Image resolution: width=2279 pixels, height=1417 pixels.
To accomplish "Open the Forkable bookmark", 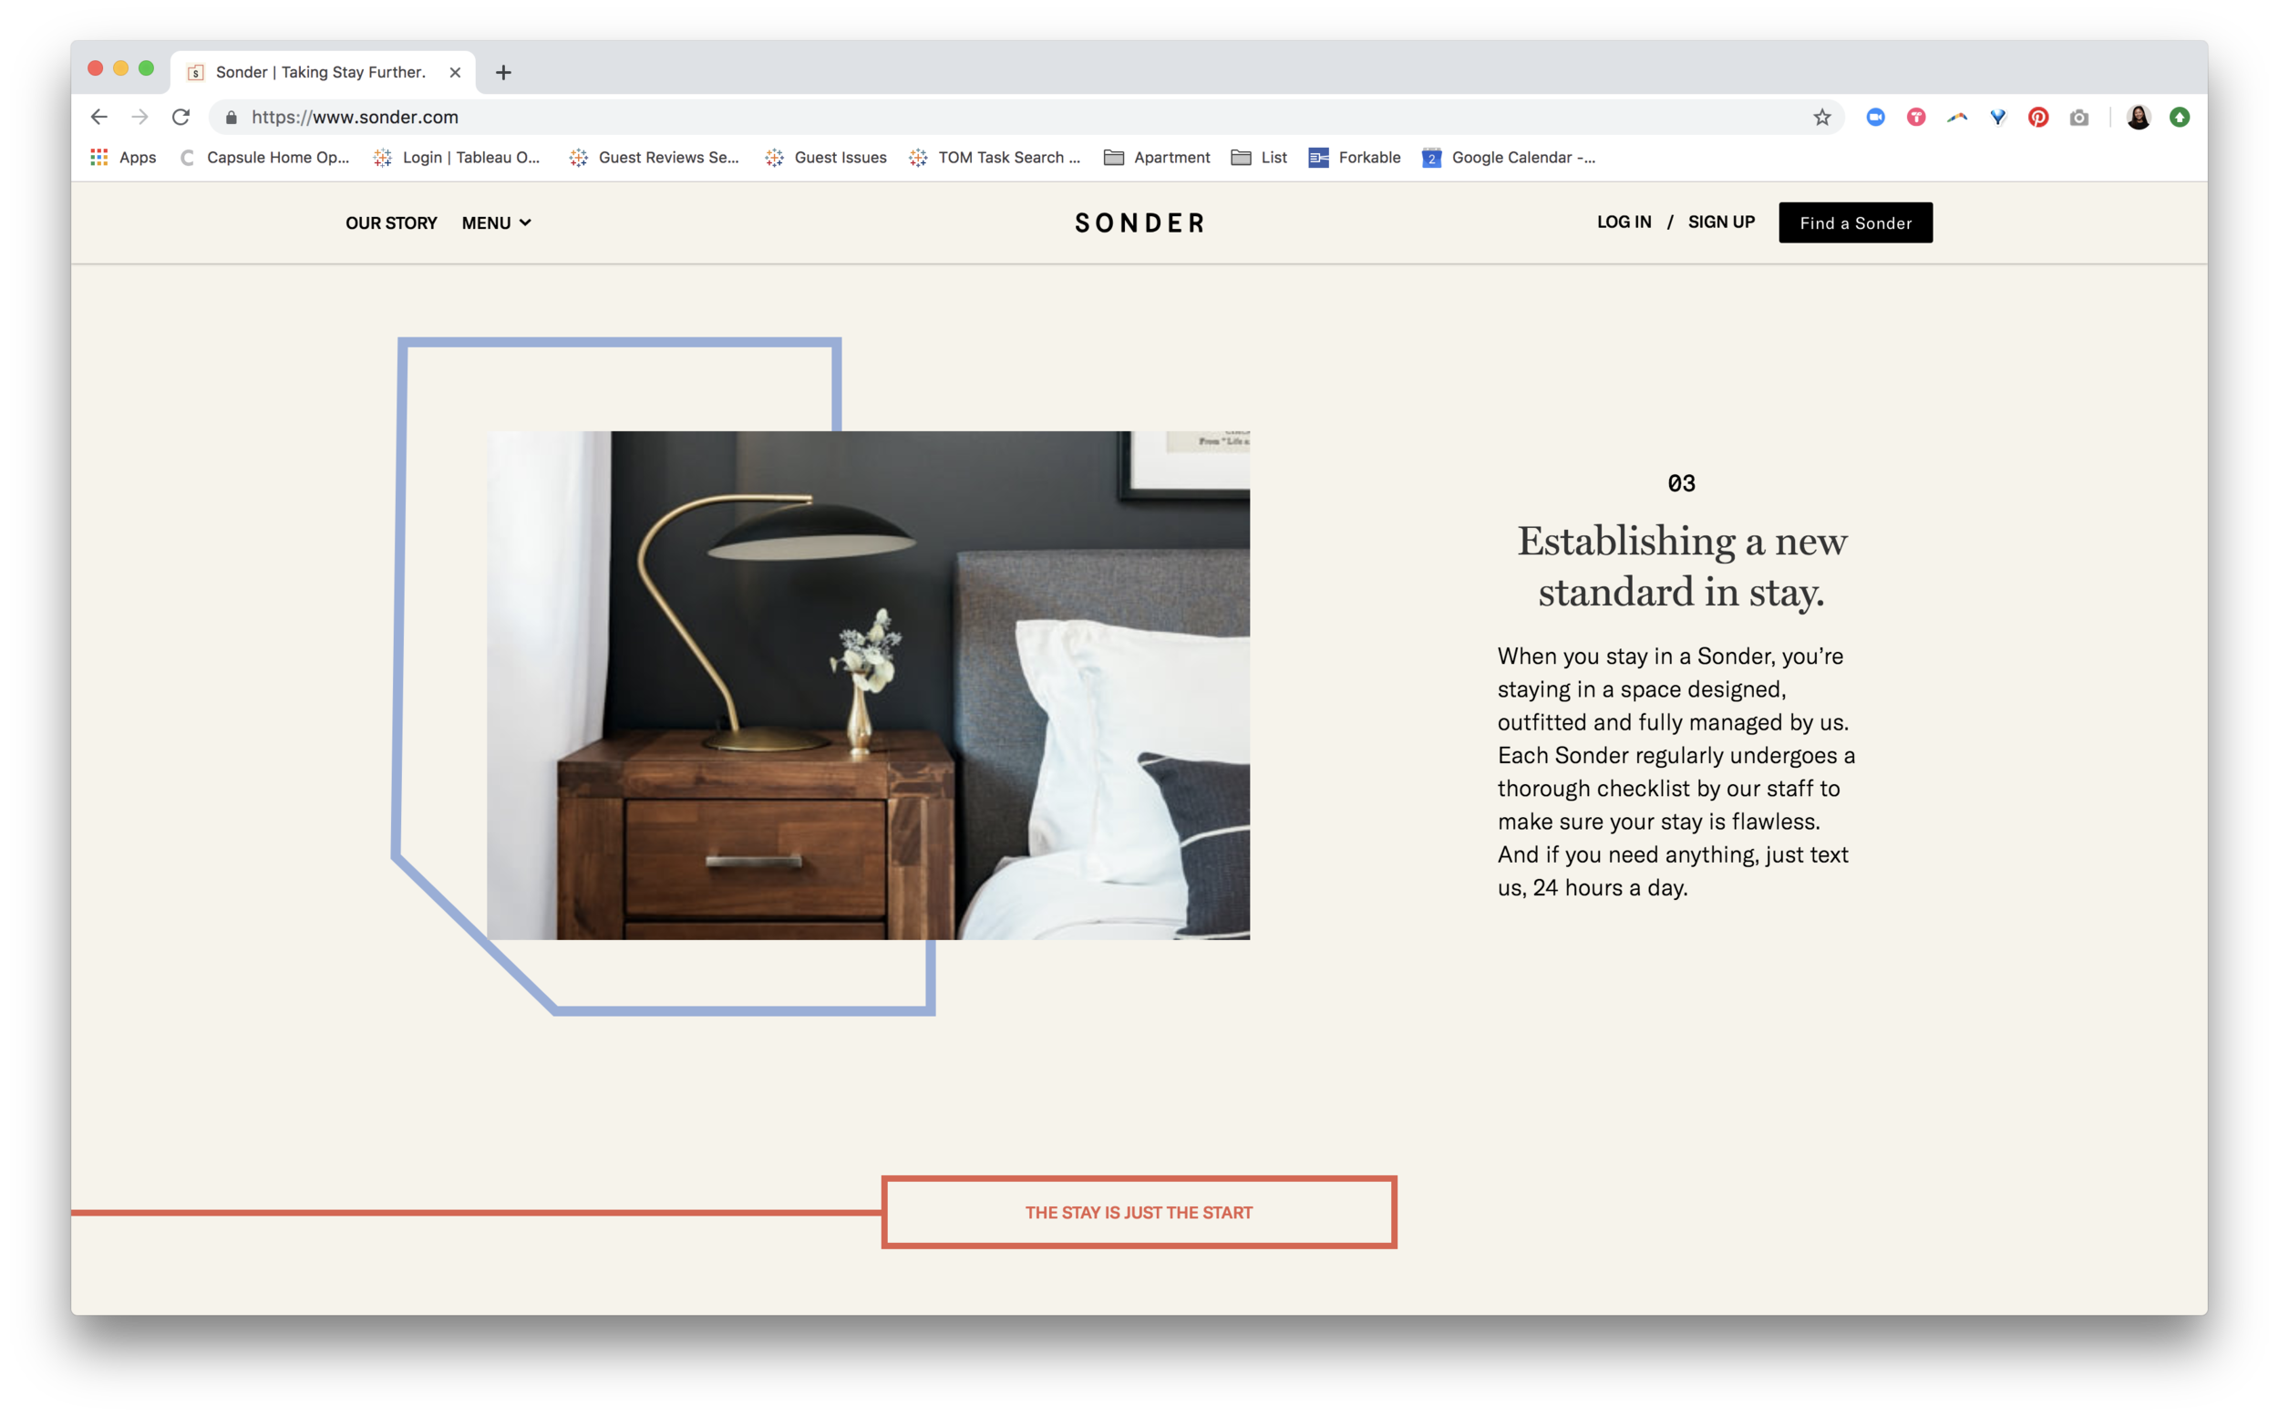I will click(x=1355, y=158).
